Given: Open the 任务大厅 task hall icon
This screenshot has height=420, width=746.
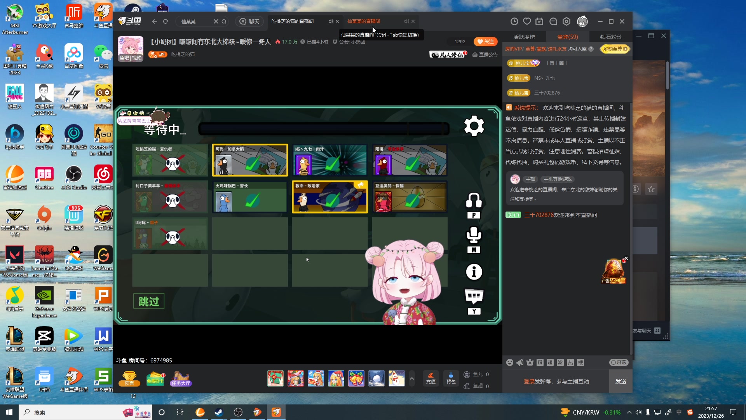Looking at the screenshot, I should coord(181,378).
